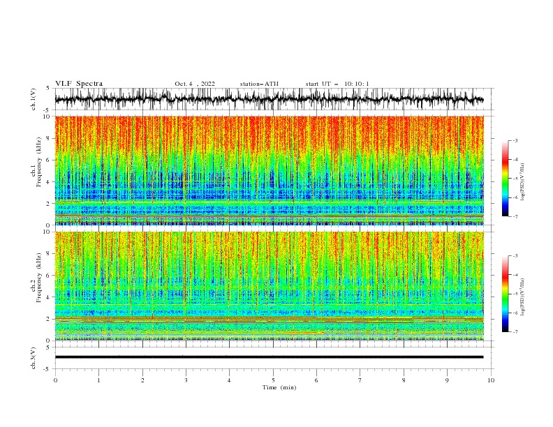Click the ch.2 frequency axis "4" tick label
The width and height of the screenshot is (553, 427).
[x=49, y=297]
